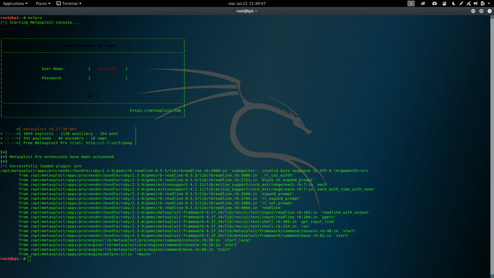Click the trace line ending in pgets
This screenshot has height=278, width=494.
(177, 217)
